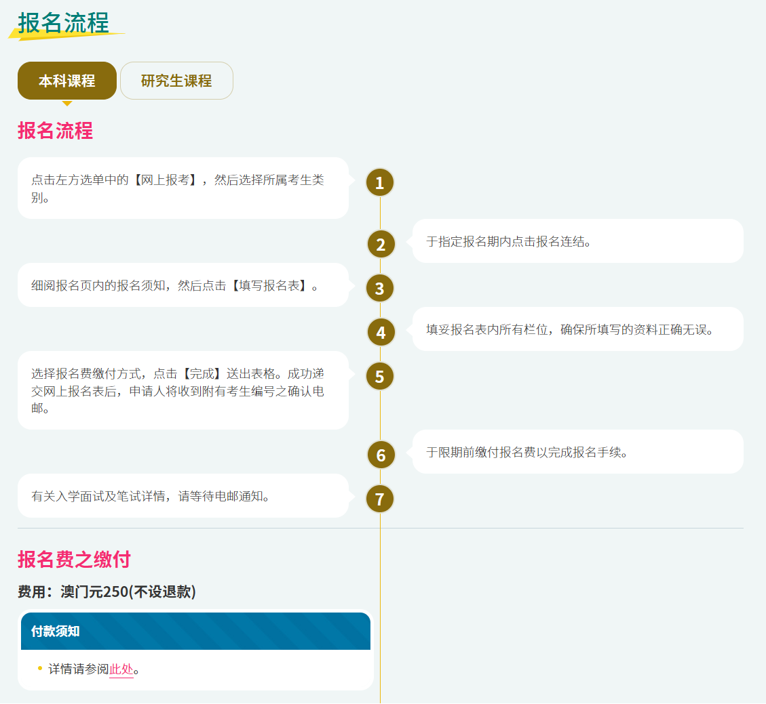
Task: Click the 付款须知 blue header bar
Action: pyautogui.click(x=195, y=631)
